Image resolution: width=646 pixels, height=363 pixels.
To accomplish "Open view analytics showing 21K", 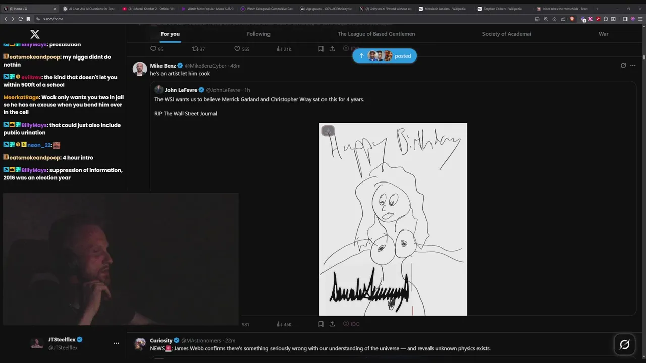I will point(284,49).
